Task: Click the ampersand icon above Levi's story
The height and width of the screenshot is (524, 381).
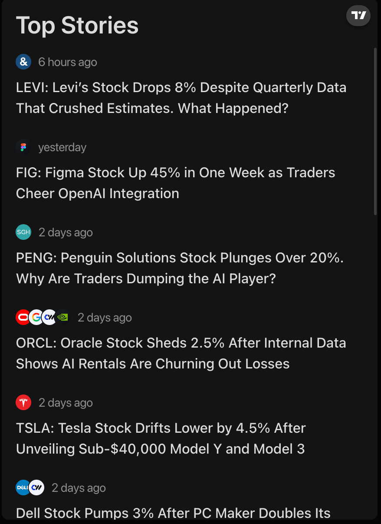Action: (x=23, y=62)
